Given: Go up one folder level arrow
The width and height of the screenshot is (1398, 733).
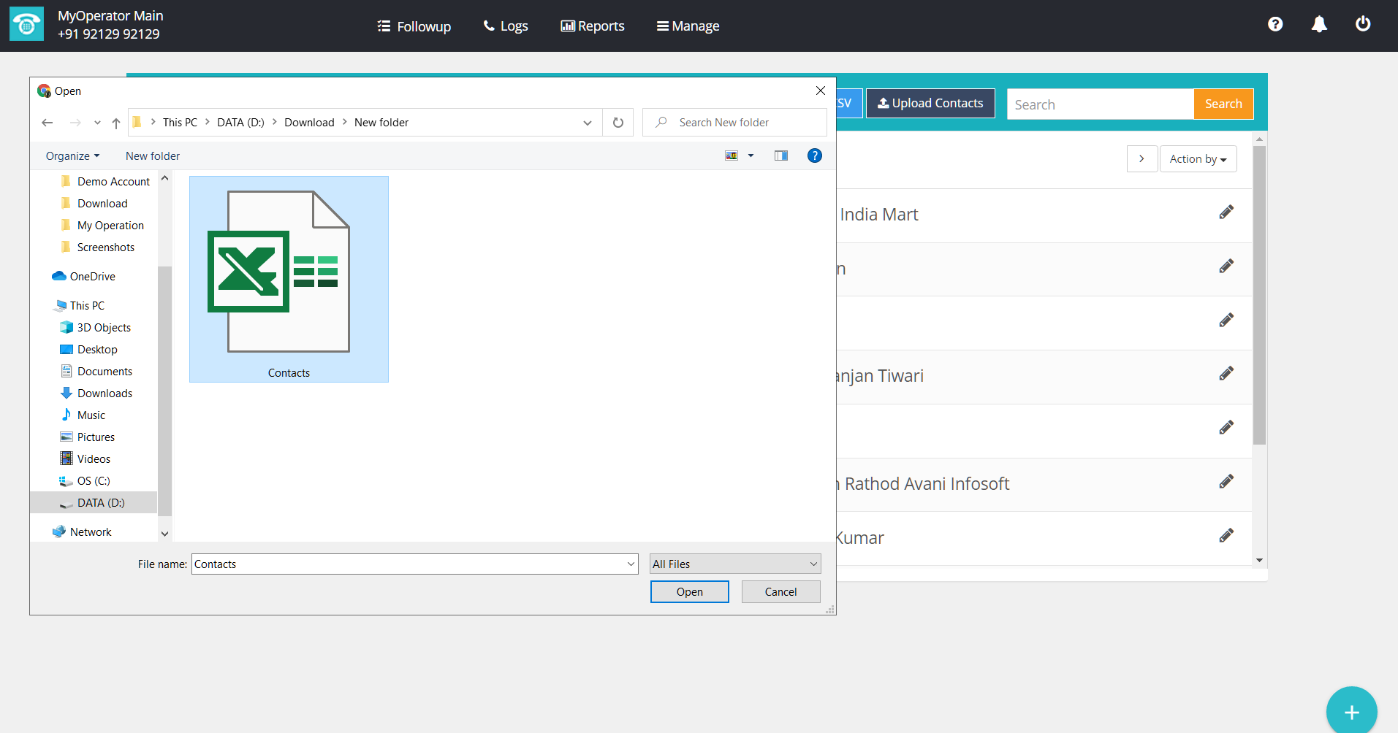Looking at the screenshot, I should pyautogui.click(x=116, y=123).
